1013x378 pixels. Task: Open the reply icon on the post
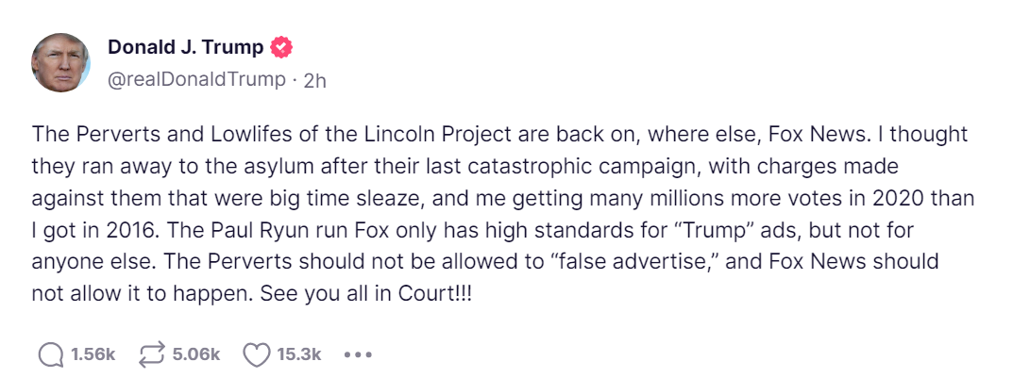coord(50,354)
